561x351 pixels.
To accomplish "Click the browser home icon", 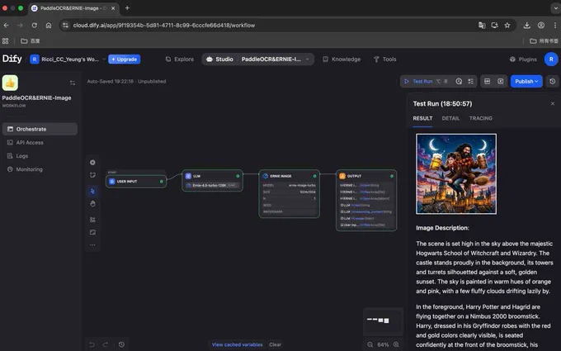I will [49, 25].
